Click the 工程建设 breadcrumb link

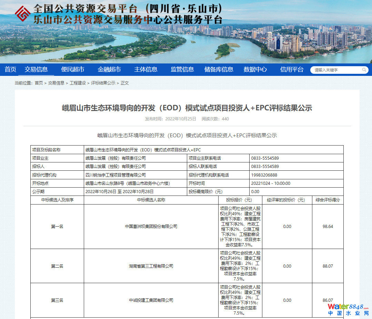click(78, 83)
